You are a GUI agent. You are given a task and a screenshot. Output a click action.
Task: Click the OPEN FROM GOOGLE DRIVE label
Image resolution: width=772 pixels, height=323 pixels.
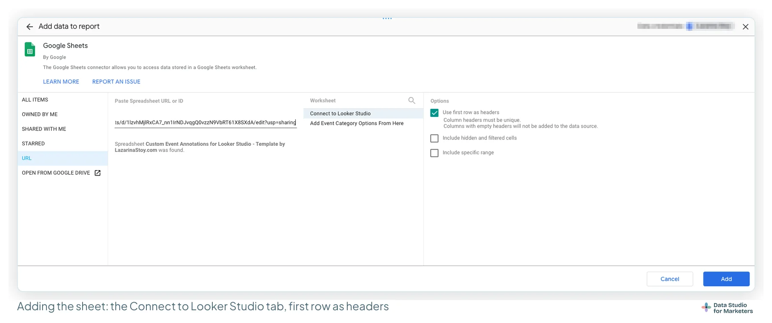(x=56, y=173)
